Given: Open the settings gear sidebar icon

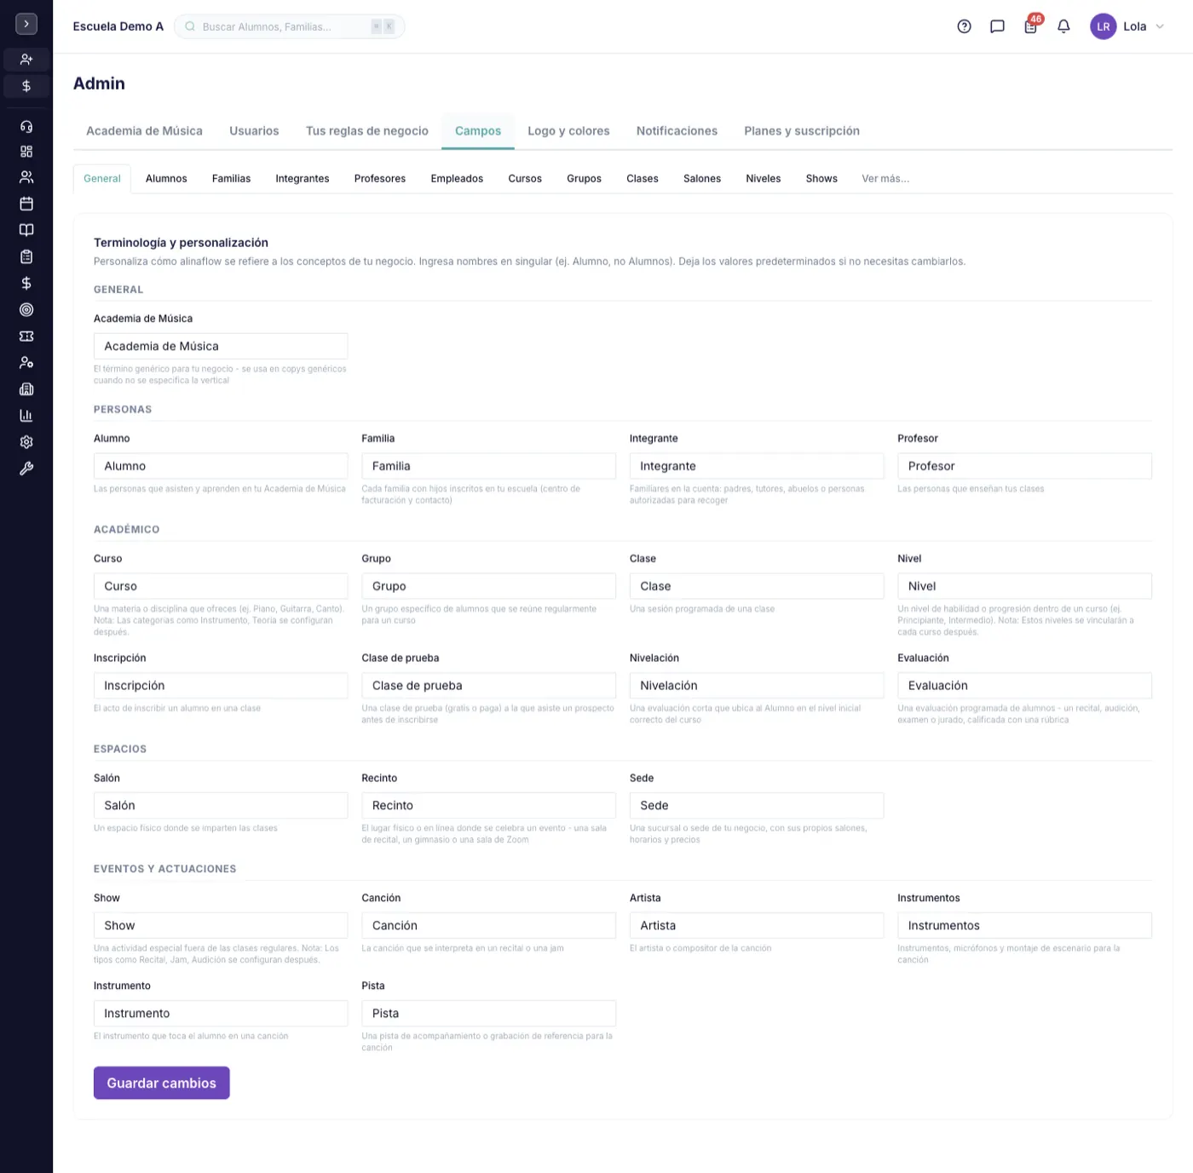Looking at the screenshot, I should tap(26, 442).
